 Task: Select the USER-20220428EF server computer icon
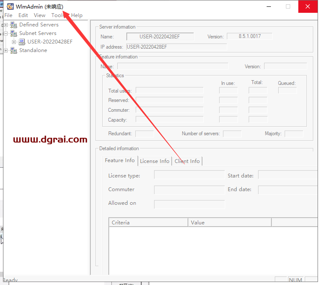tap(22, 42)
